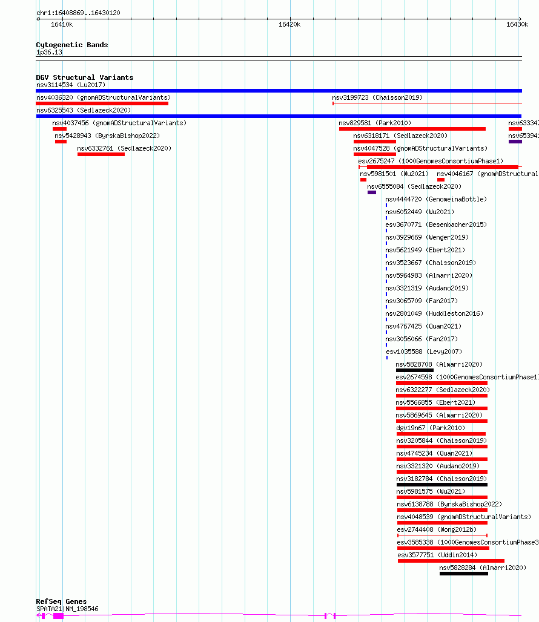Click nsv3205844 (Chaisson2019) label
Image resolution: width=539 pixels, height=622 pixels.
point(441,440)
